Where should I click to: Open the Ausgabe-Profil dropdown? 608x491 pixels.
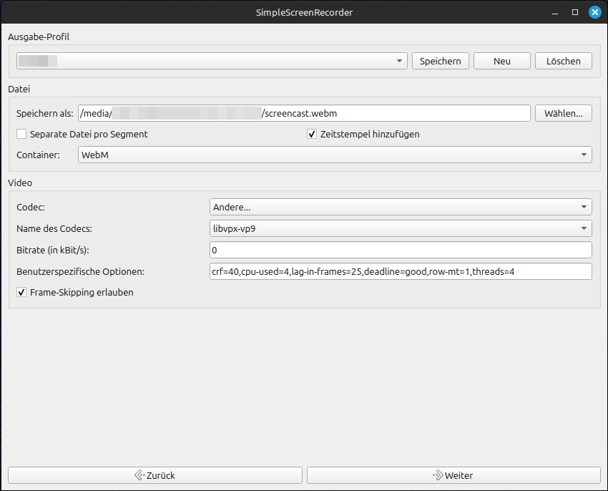212,61
